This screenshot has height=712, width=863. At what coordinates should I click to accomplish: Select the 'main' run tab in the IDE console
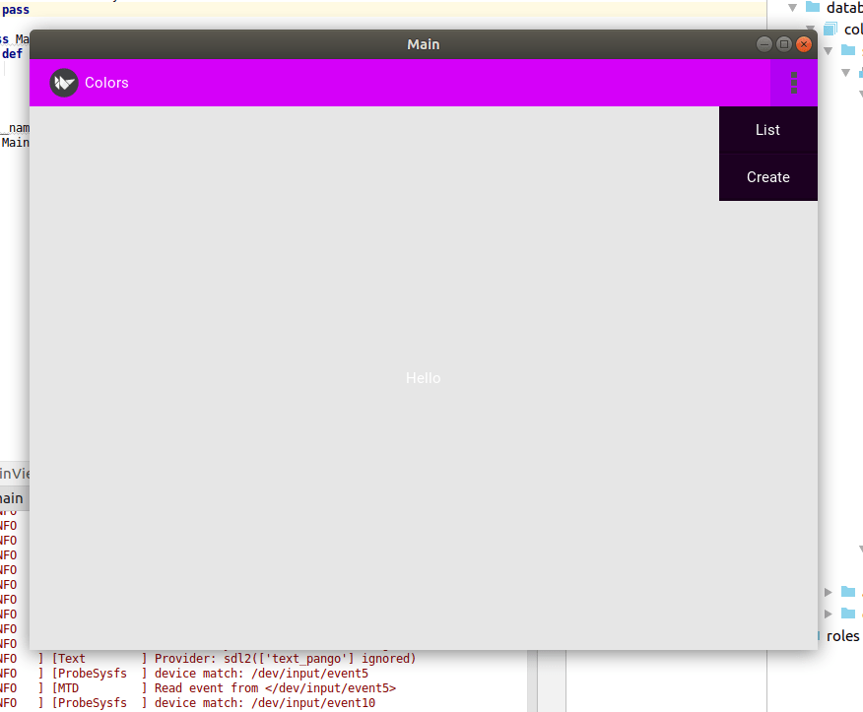(12, 498)
